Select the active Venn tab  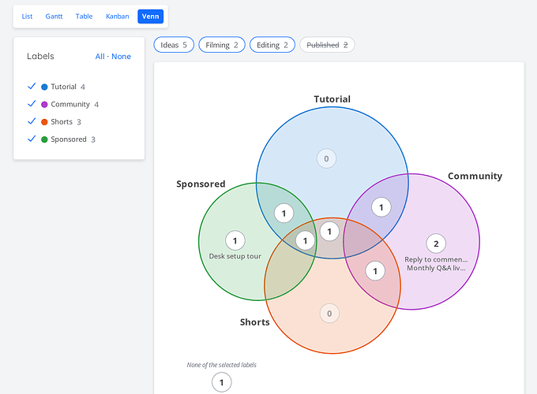[x=150, y=17]
